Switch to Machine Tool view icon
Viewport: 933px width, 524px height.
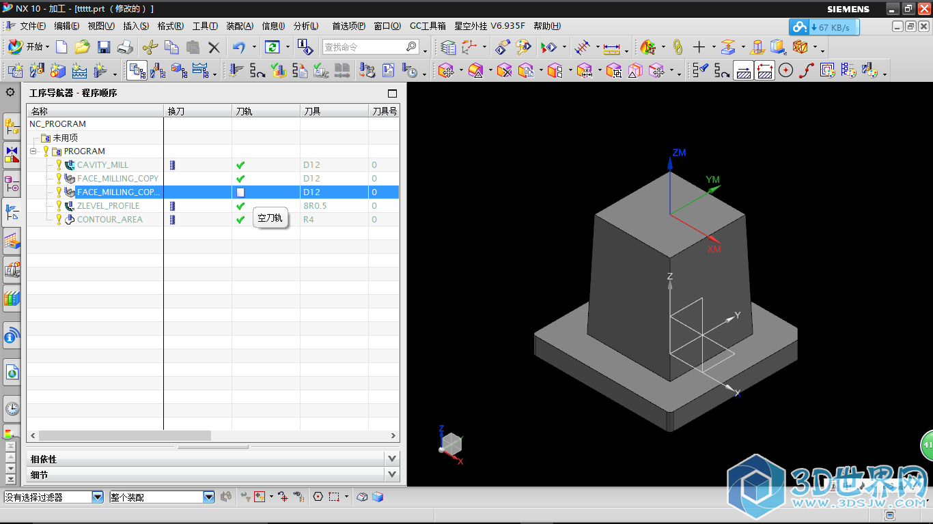tap(158, 70)
